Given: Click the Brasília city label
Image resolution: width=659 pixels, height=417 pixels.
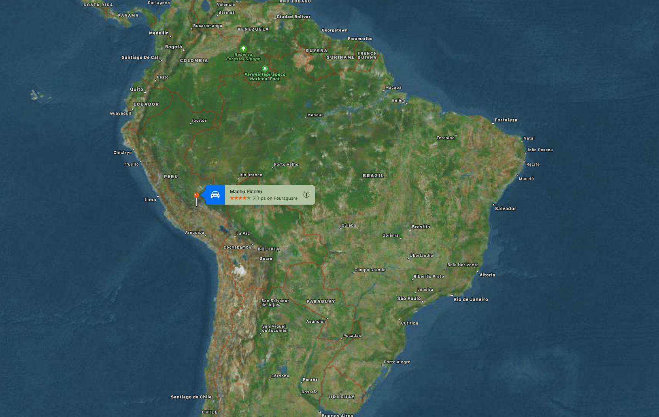Looking at the screenshot, I should click(421, 227).
